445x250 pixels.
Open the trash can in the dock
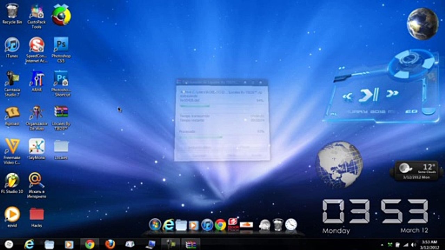click(278, 225)
